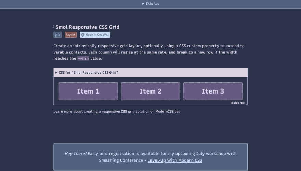Click the resize handle at demo corner
This screenshot has width=301, height=171.
(x=247, y=104)
